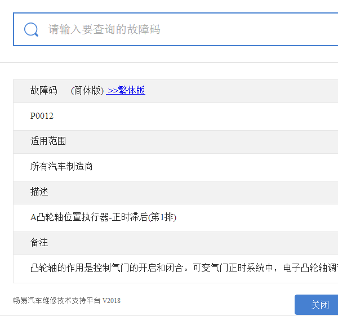Click the 适用范围 header row
This screenshot has height=334, width=338.
click(x=176, y=142)
